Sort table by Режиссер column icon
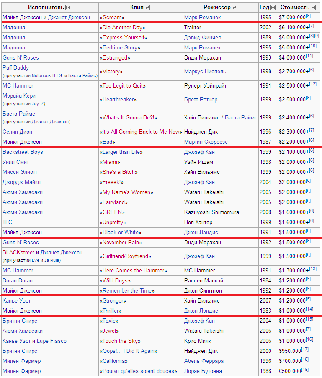This screenshot has height=378, width=322. click(x=234, y=8)
